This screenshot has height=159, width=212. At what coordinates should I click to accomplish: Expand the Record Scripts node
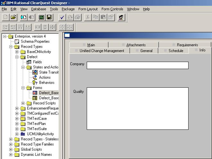pyautogui.click(x=23, y=103)
